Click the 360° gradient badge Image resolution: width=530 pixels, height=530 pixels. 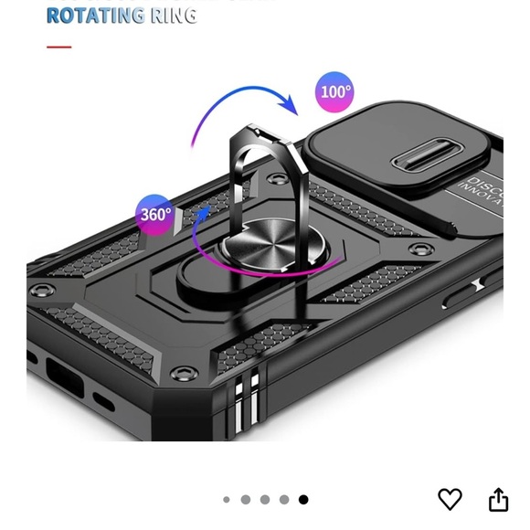[154, 215]
